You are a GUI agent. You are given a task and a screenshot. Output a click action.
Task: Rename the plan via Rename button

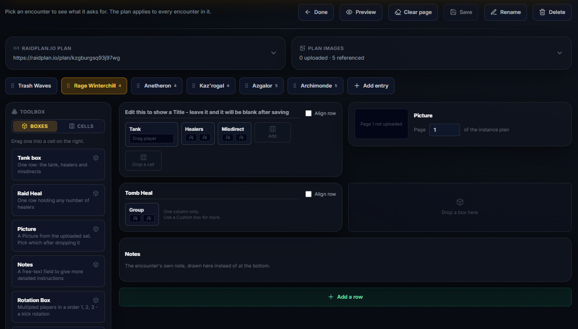tap(505, 12)
